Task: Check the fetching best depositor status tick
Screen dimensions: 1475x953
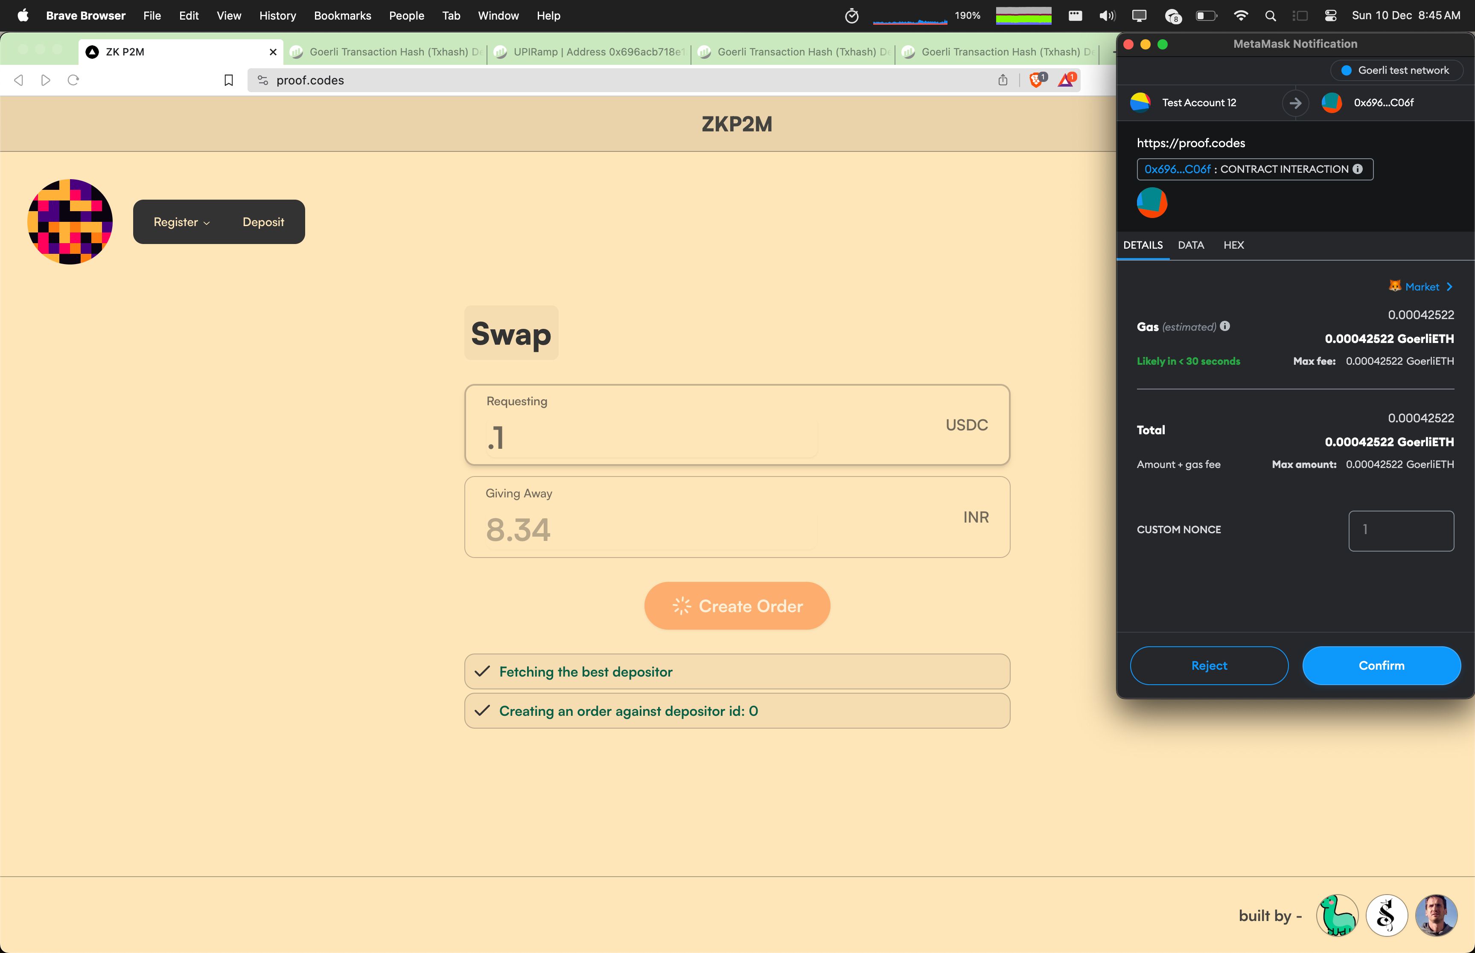Action: coord(483,671)
